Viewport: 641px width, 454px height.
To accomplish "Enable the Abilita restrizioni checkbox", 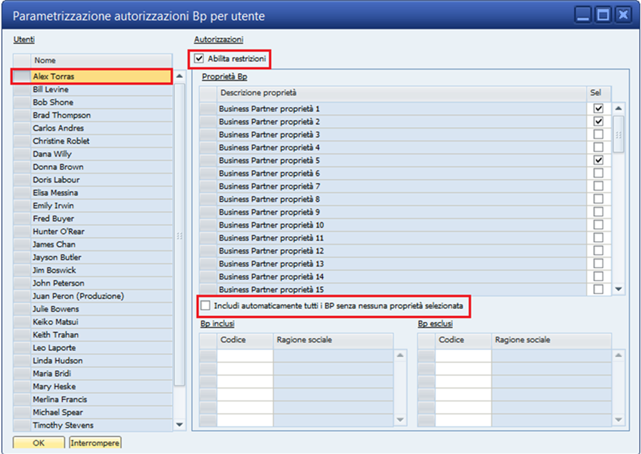I will (x=199, y=59).
